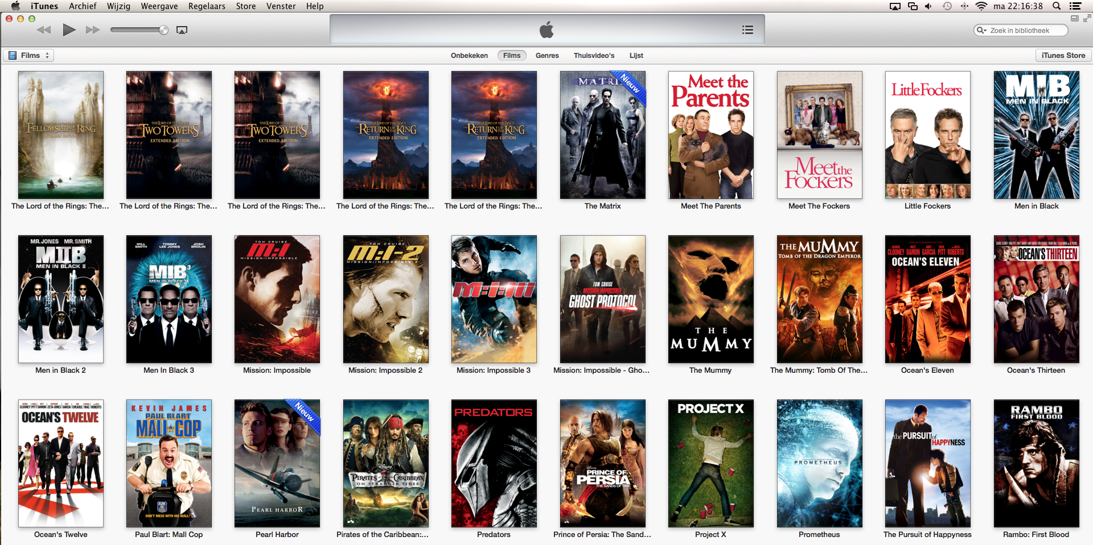Click the Wi-Fi icon in menu bar
1093x545 pixels.
981,6
